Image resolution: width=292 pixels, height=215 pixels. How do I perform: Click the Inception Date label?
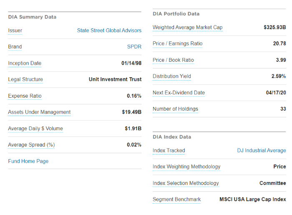point(25,63)
